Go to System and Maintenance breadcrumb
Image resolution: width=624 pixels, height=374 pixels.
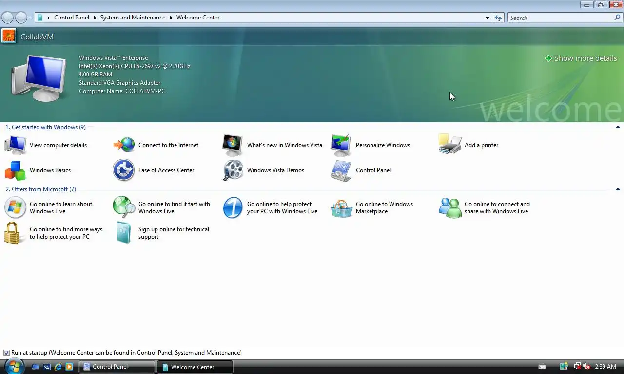point(133,18)
